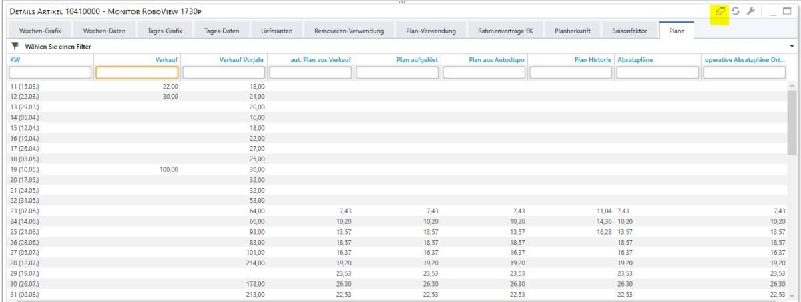
Task: Select row '11 (15.03.)'
Action: pyautogui.click(x=397, y=87)
